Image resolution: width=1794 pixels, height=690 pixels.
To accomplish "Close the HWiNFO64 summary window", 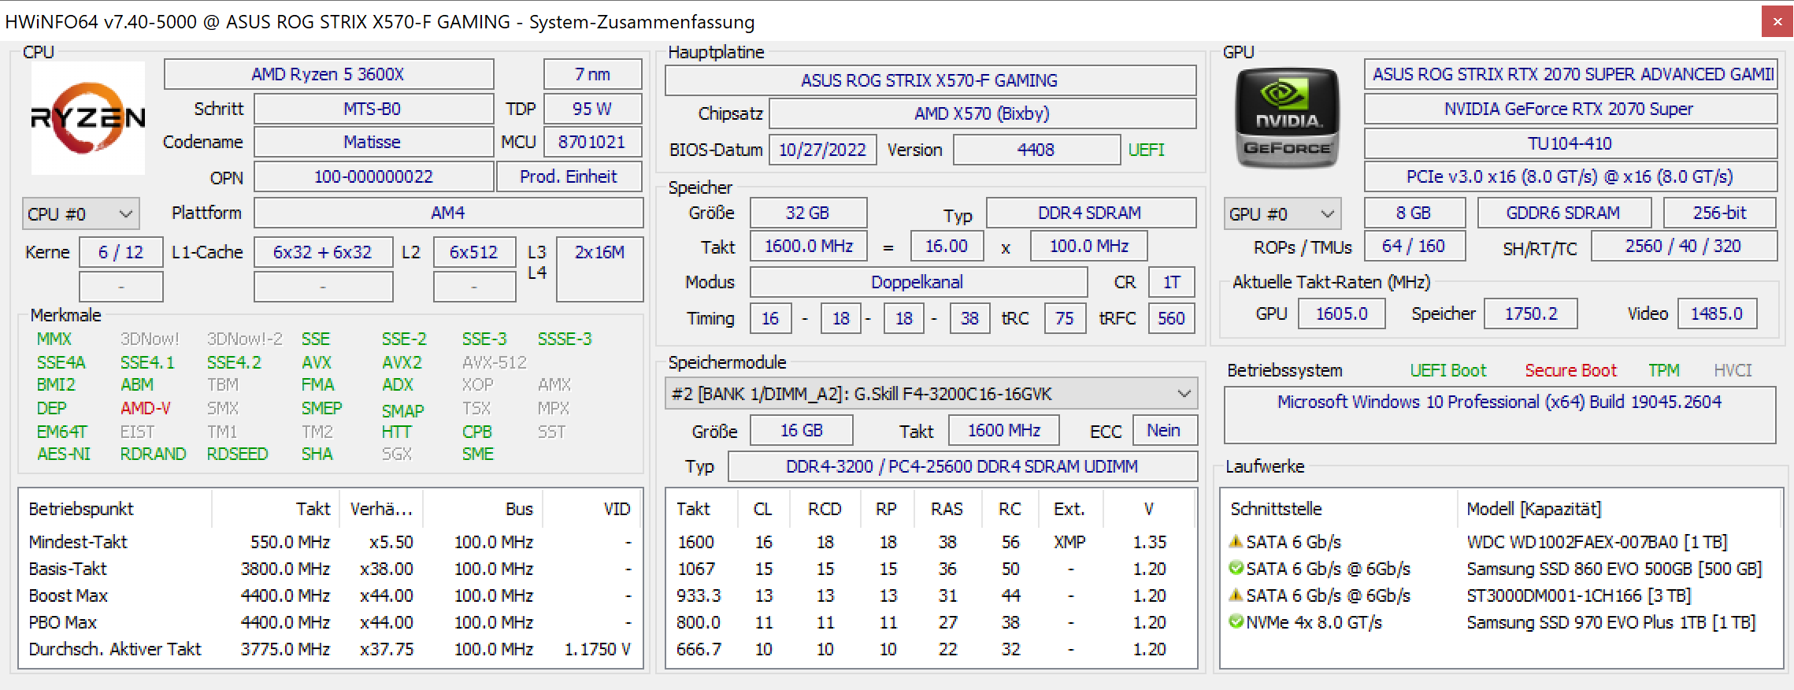I will pos(1777,22).
